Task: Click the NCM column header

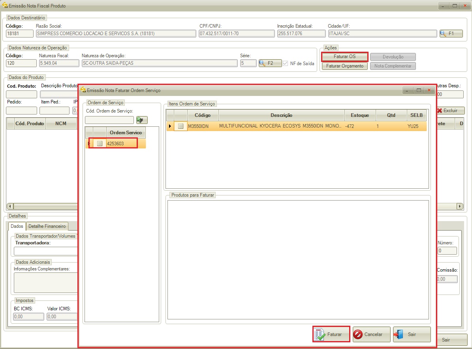Action: [x=61, y=124]
